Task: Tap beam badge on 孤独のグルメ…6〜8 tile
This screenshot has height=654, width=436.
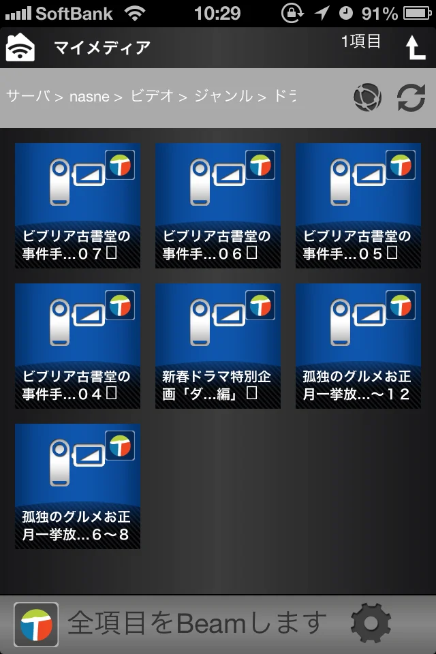Action: [x=120, y=445]
